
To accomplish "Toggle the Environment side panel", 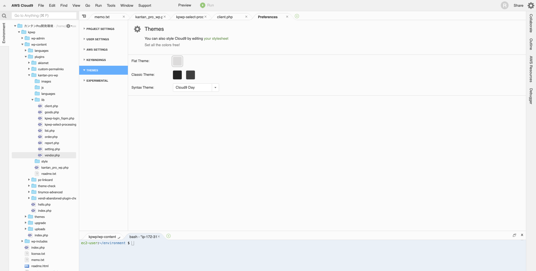I will [x=4, y=33].
